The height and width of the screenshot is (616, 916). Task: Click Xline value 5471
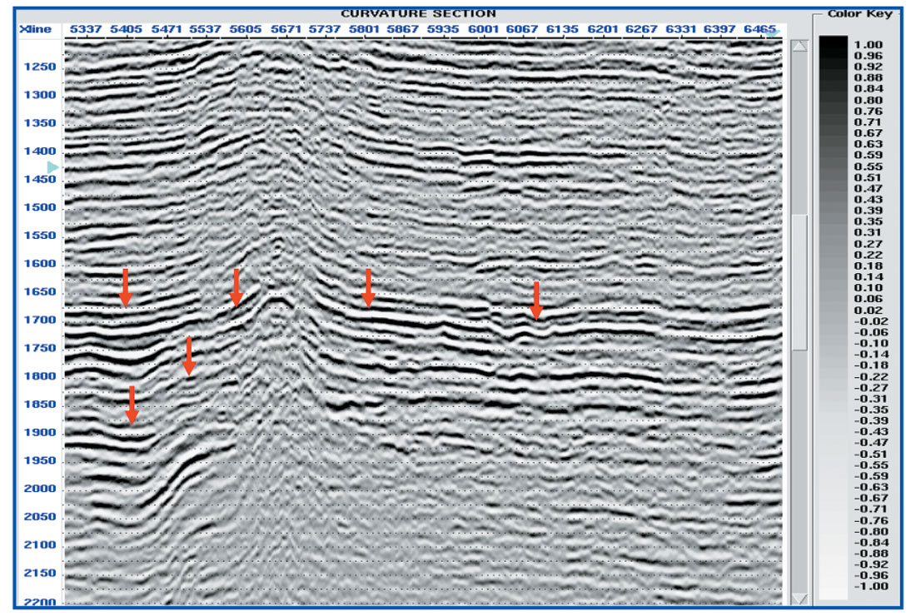pyautogui.click(x=167, y=29)
